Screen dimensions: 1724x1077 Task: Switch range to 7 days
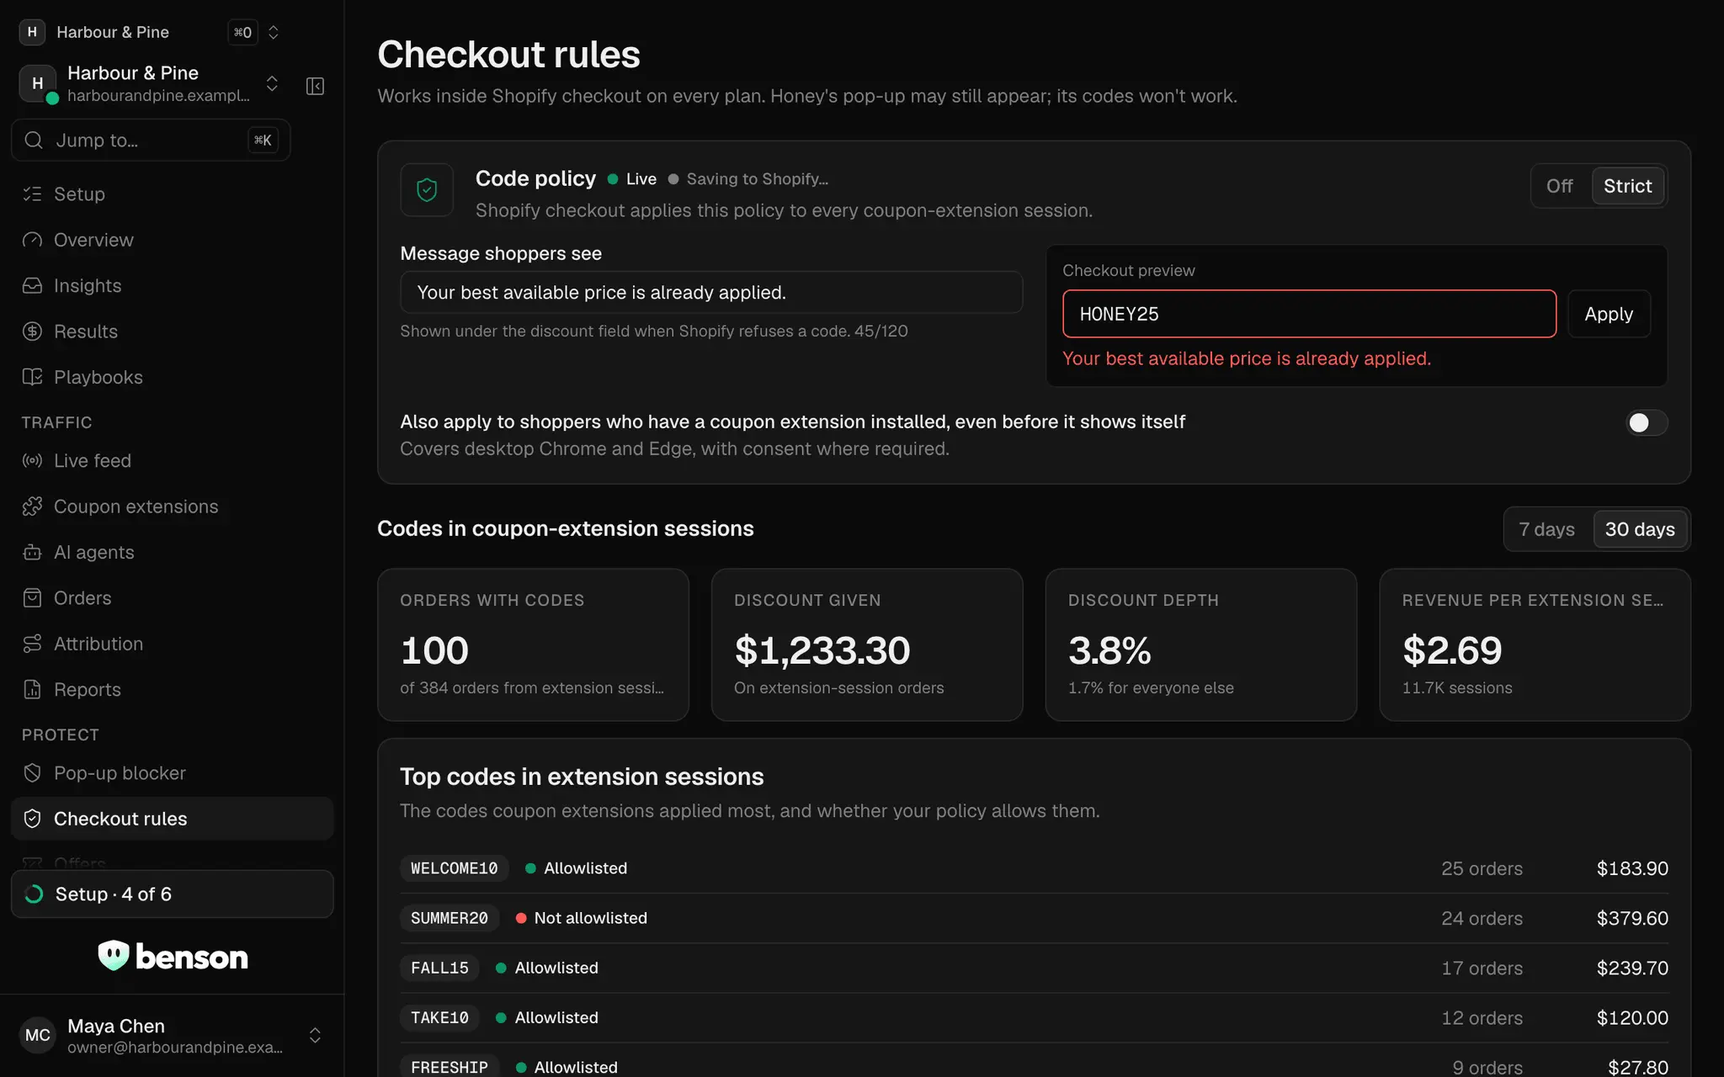point(1547,529)
